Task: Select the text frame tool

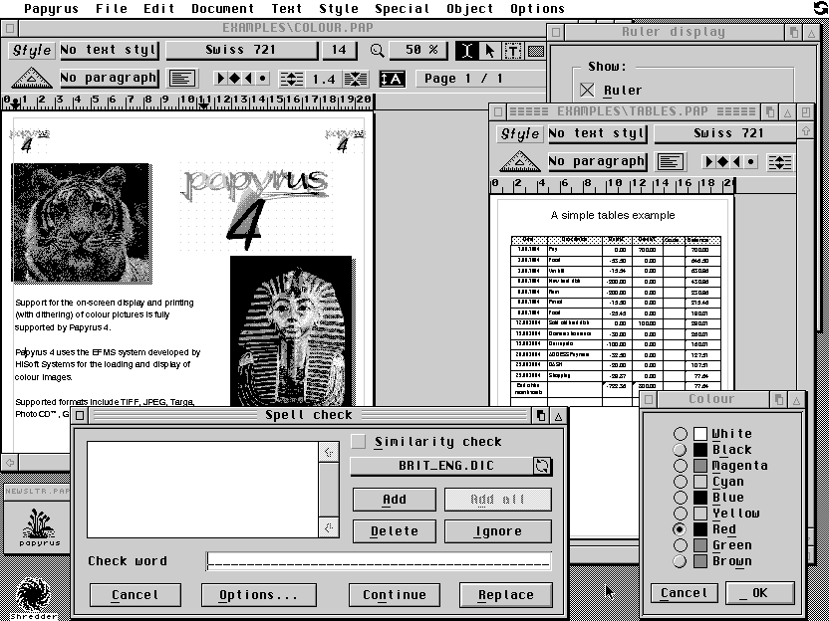Action: (x=513, y=50)
